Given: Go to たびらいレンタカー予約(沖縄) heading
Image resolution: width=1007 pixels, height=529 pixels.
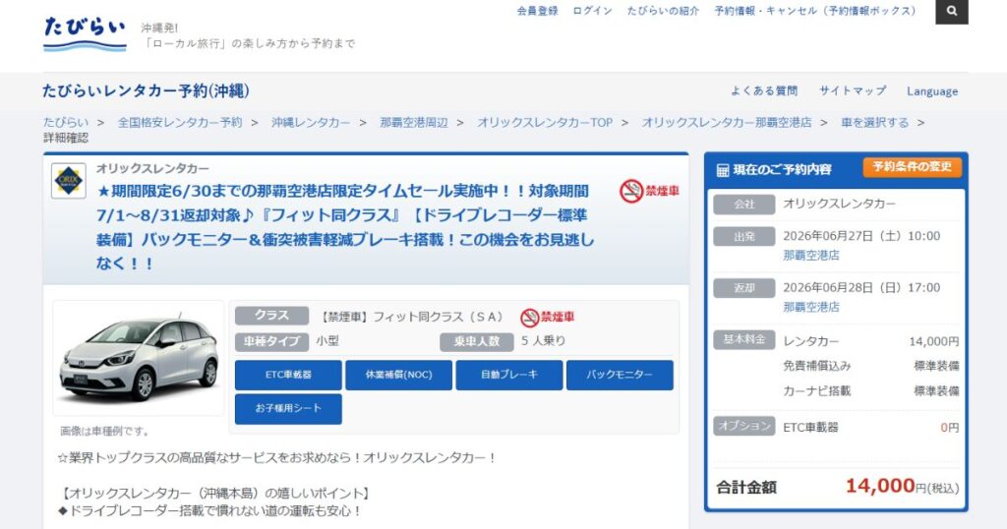Looking at the screenshot, I should point(146,91).
